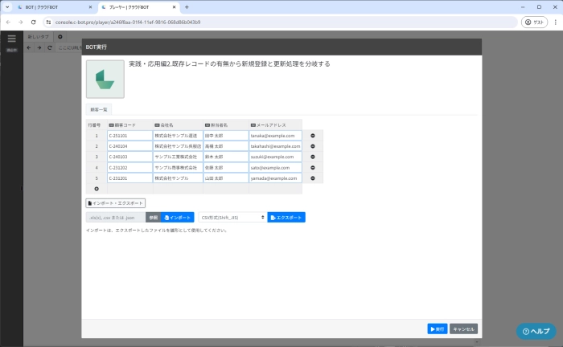Click the キャンセル button

coord(464,329)
